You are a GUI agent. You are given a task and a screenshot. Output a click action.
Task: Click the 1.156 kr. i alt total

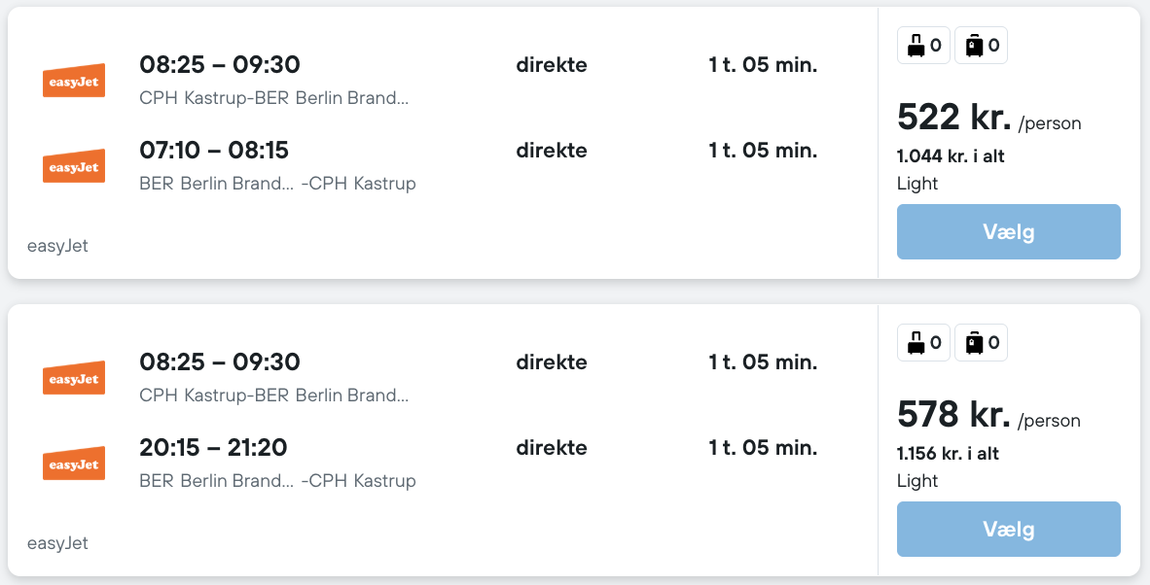[x=948, y=454]
